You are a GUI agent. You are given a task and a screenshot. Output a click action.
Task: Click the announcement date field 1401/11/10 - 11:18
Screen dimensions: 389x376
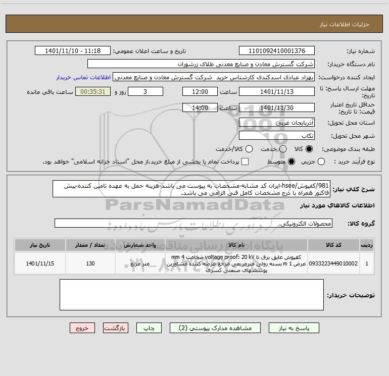click(73, 50)
